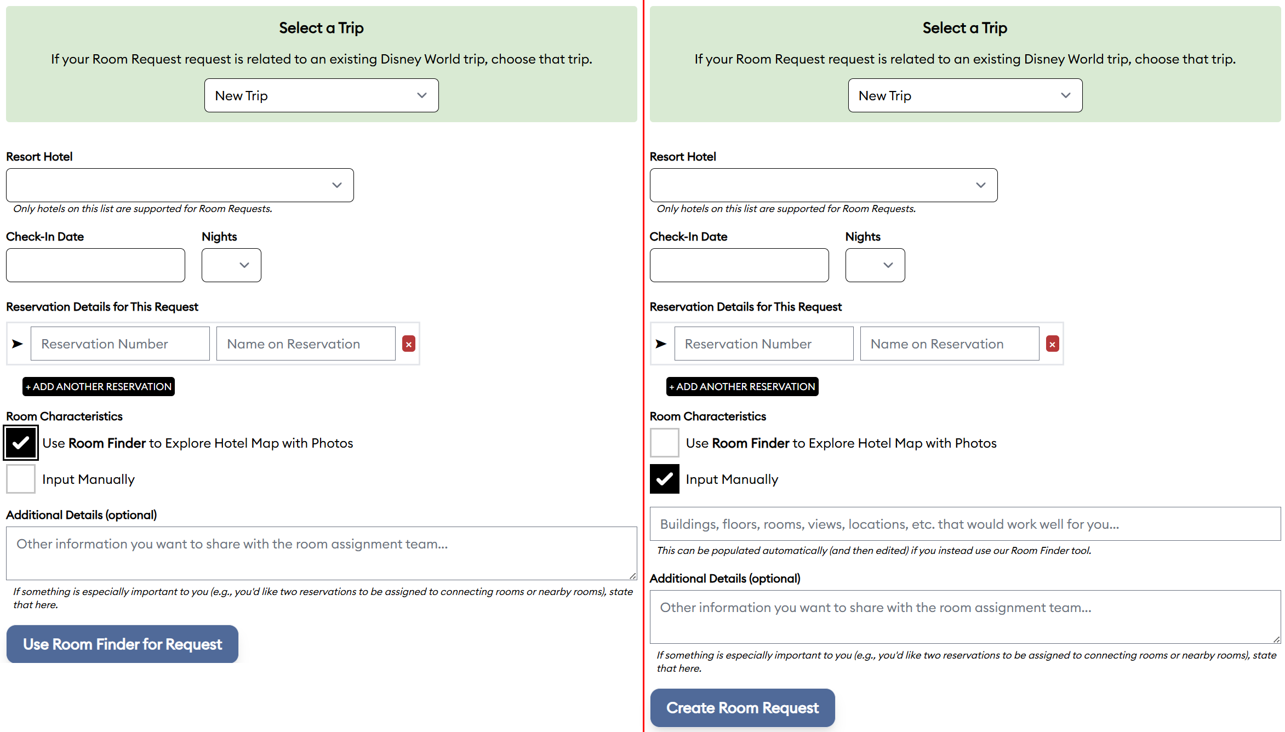Click the arrow icon beside right Reservation Number

pyautogui.click(x=661, y=344)
